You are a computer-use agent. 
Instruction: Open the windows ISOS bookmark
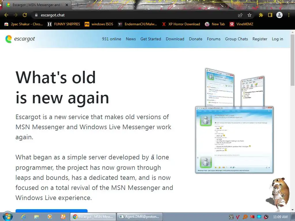coord(99,24)
